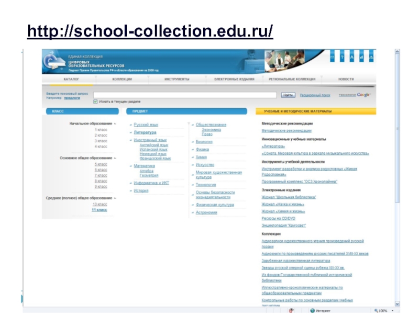
Task: Open the 'Физическая культура' link
Action: (x=215, y=205)
